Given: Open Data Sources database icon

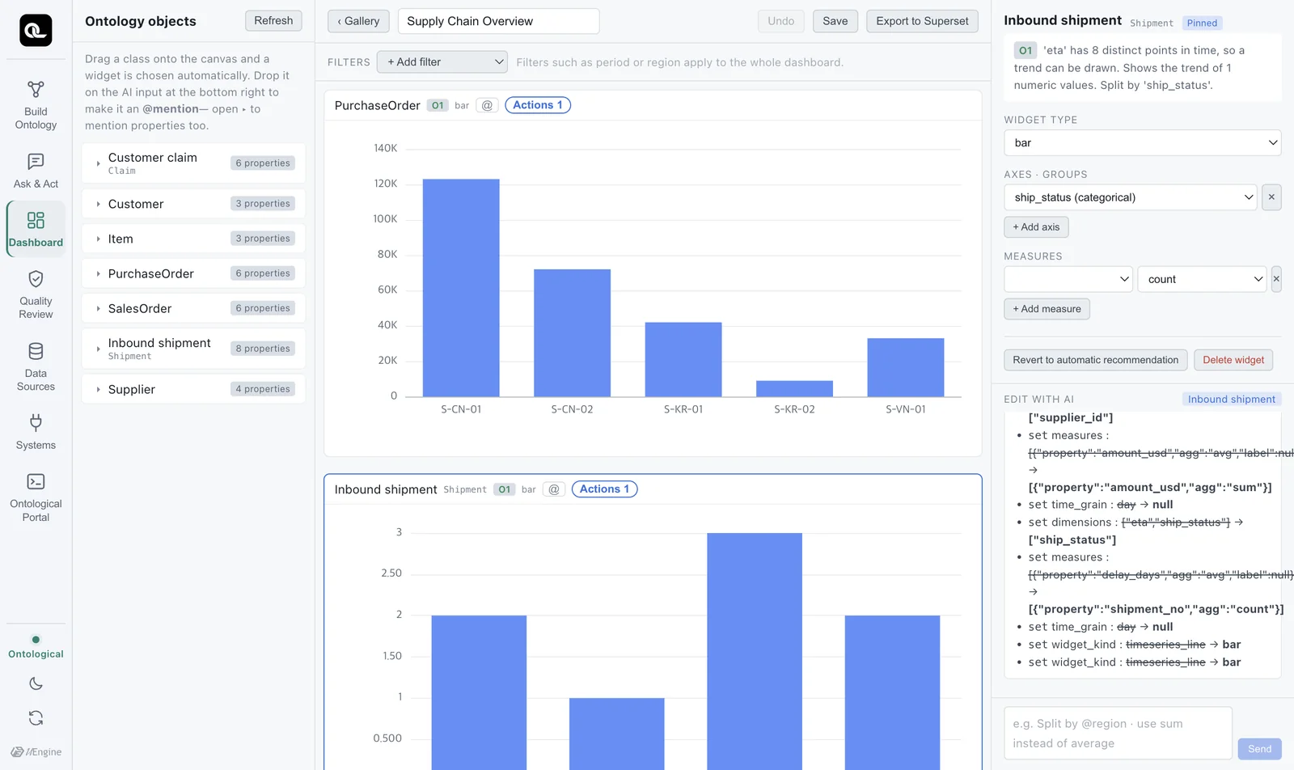Looking at the screenshot, I should (36, 351).
